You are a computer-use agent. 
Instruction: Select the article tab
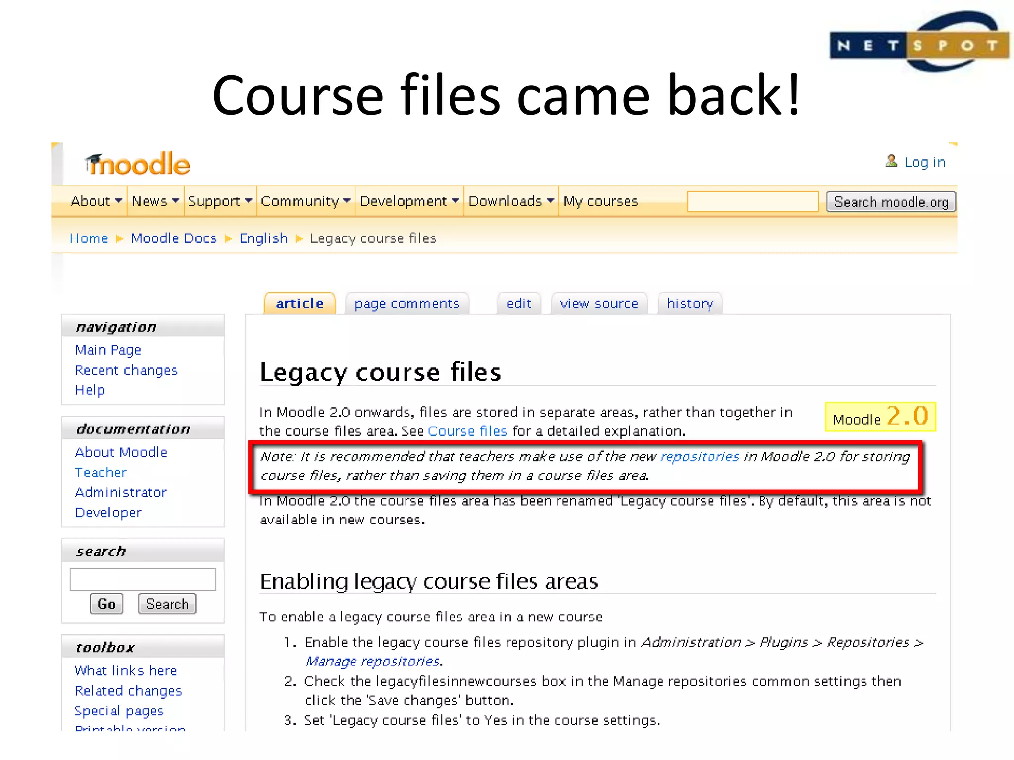coord(300,303)
